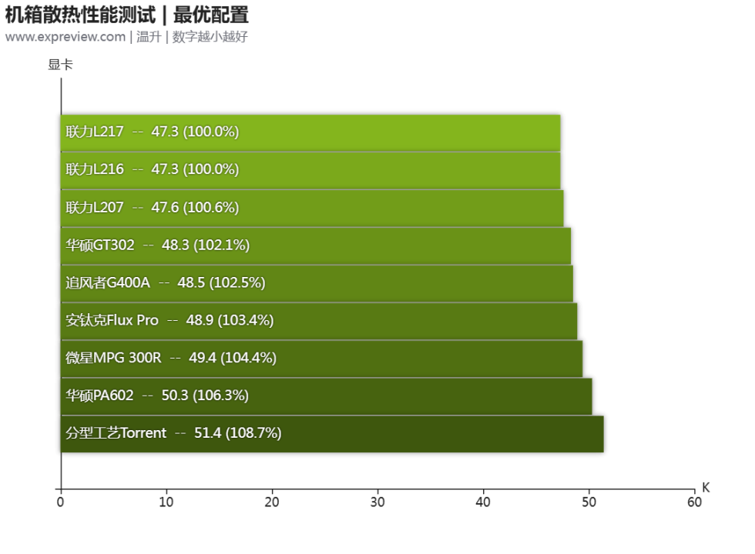Click the 50 tick label on x-axis

[589, 502]
